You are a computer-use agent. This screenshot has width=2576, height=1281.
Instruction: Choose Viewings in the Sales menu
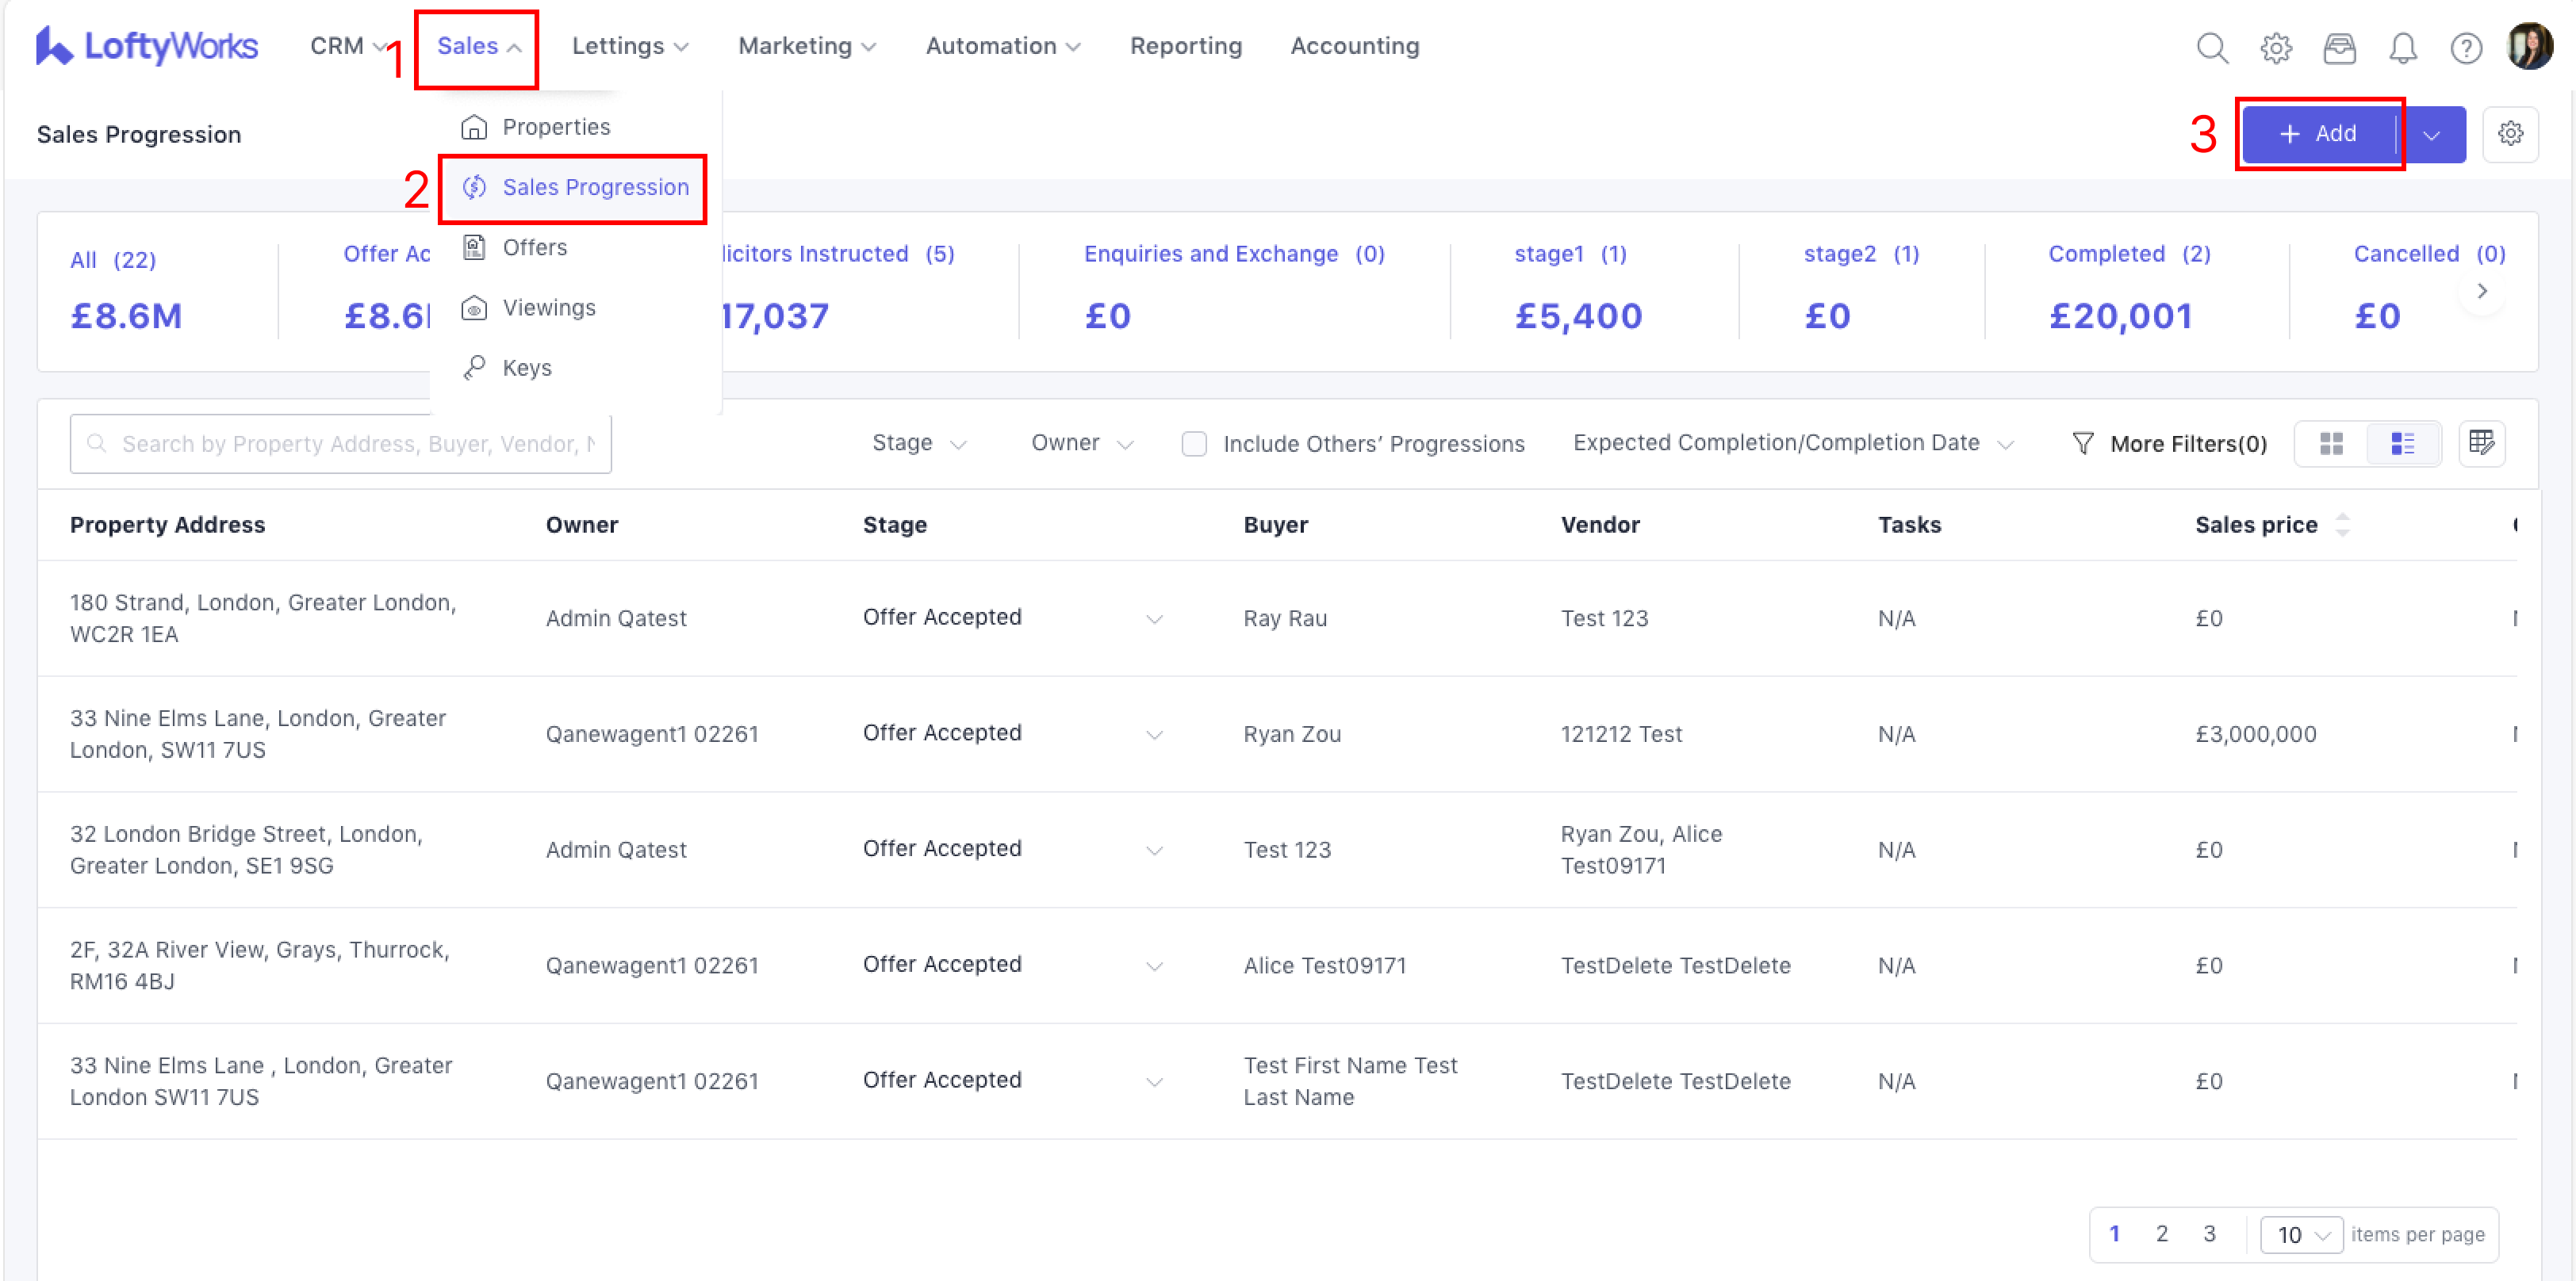point(548,308)
